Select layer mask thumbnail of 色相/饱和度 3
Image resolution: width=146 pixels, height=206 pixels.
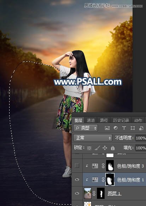click(110, 166)
